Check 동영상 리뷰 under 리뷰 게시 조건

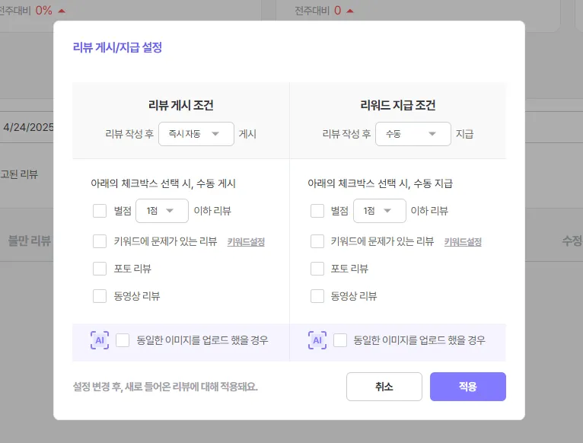click(x=100, y=296)
